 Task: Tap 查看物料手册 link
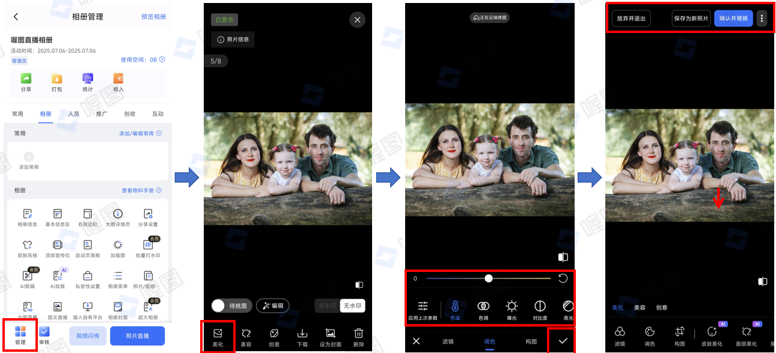142,190
